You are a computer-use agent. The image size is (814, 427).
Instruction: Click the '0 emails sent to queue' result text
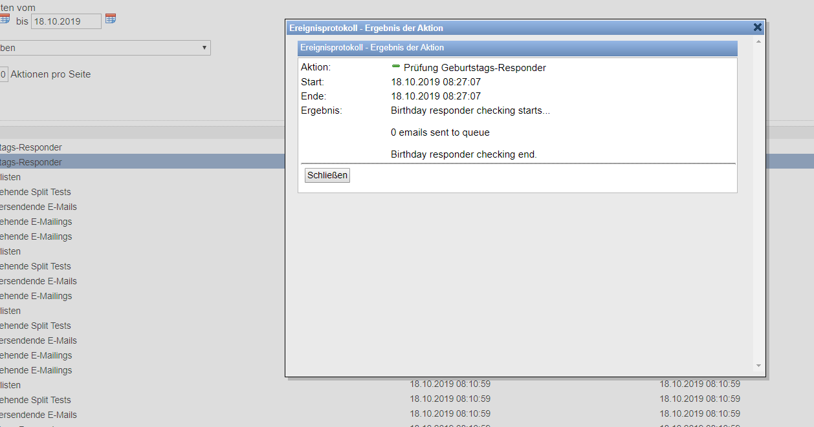tap(440, 132)
